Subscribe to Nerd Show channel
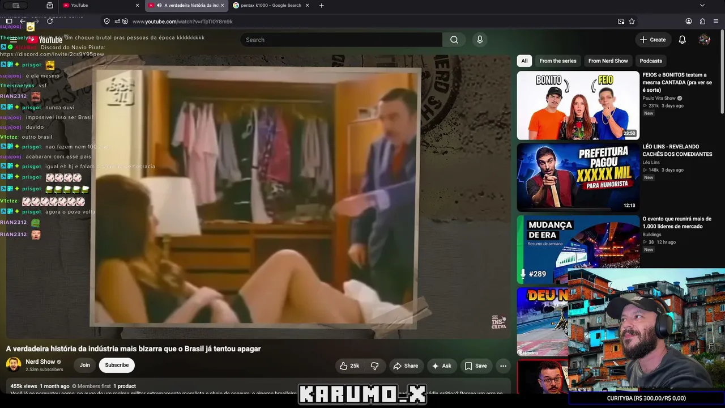Viewport: 725px width, 408px height. coord(117,365)
